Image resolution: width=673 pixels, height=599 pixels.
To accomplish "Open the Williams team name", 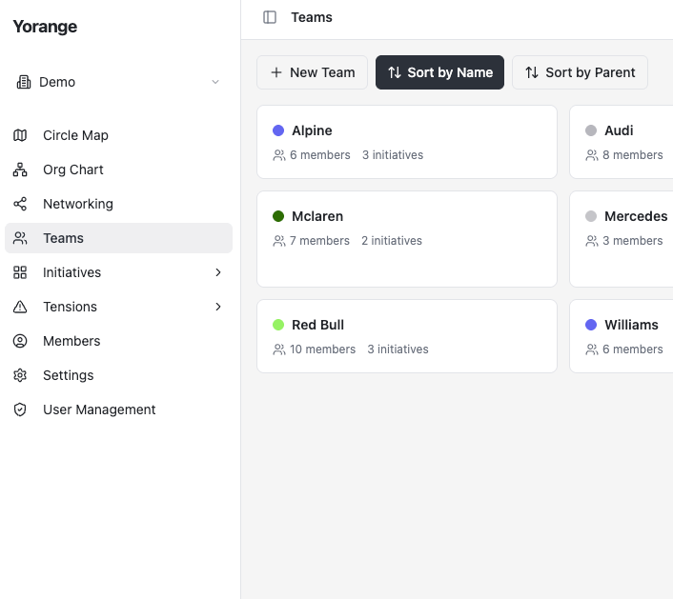I will click(631, 325).
